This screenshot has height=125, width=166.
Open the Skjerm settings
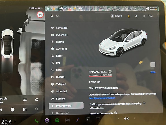click(x=58, y=77)
